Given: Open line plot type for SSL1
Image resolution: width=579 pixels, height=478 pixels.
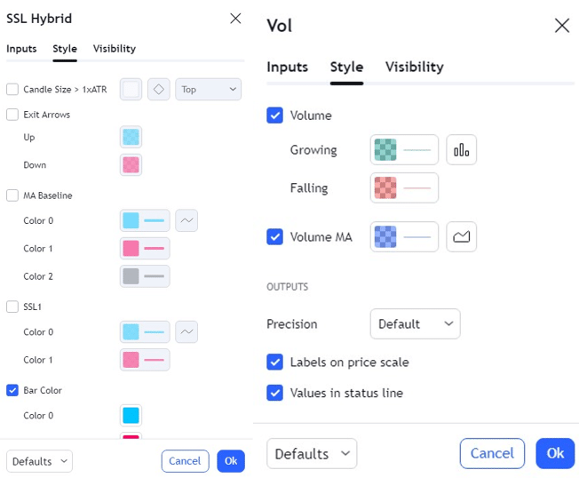Looking at the screenshot, I should point(186,331).
